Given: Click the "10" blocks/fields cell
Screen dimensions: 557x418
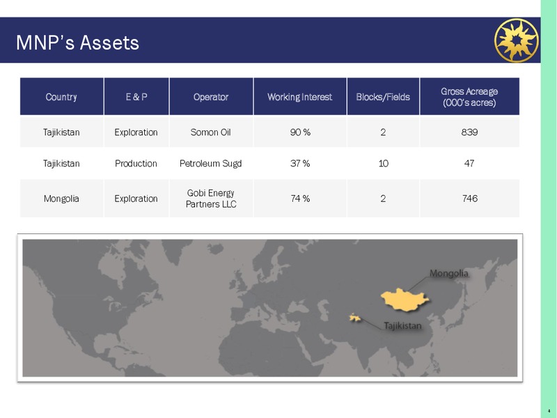Looking at the screenshot, I should click(384, 164).
